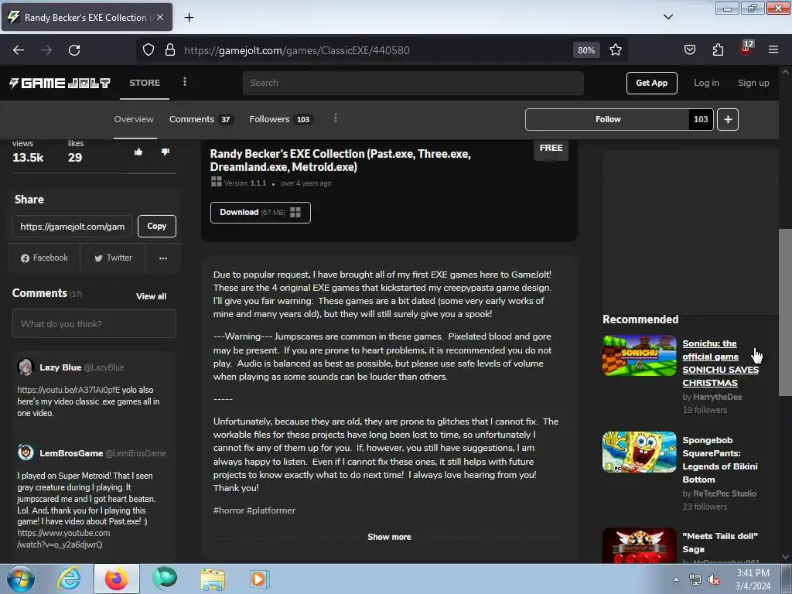
Task: Click the HarrytheDee developer name
Action: click(x=717, y=397)
